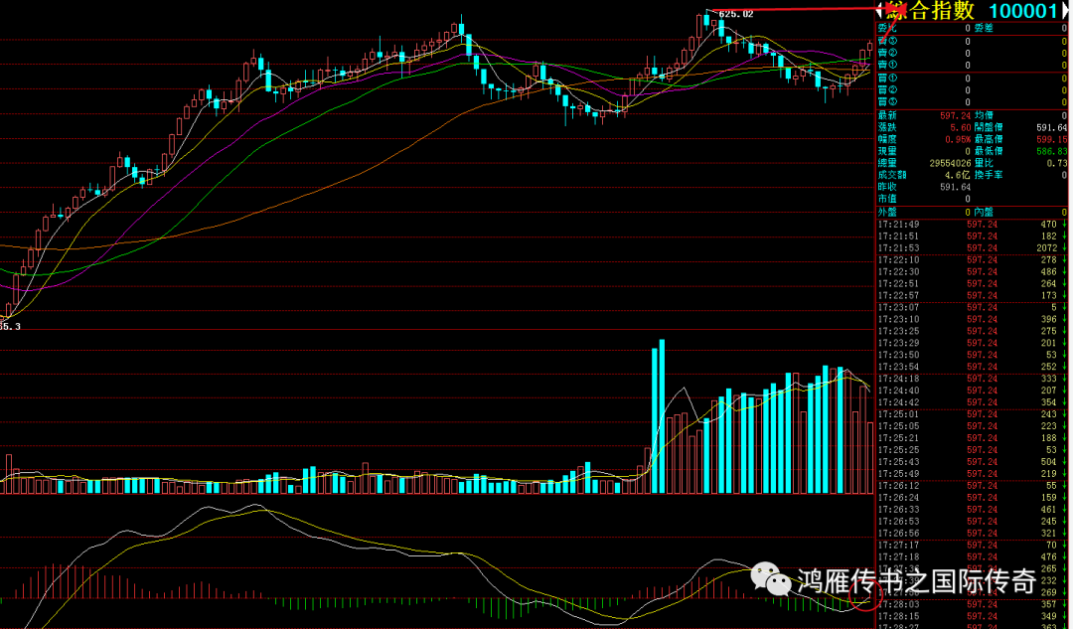Select the tick row at 17:27:17
This screenshot has width=1073, height=629.
pos(973,545)
